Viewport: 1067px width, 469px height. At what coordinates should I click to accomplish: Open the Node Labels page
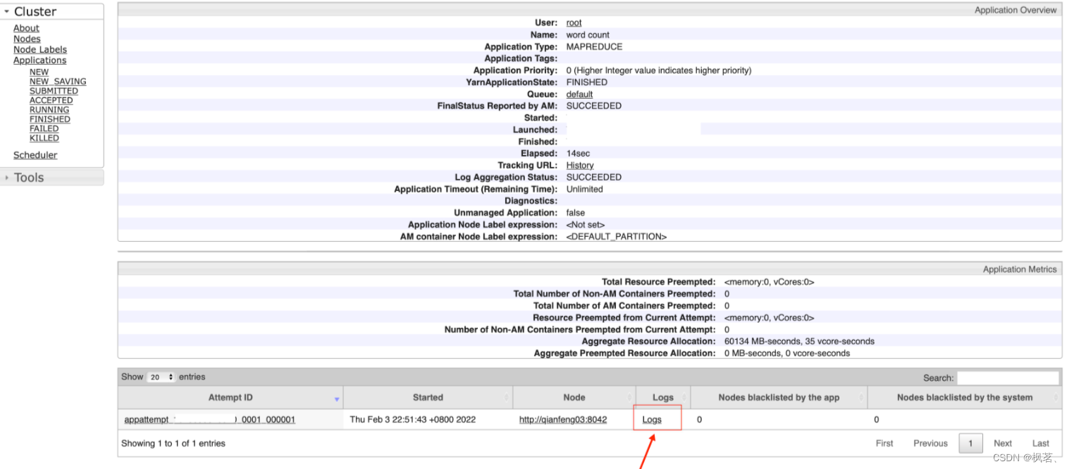39,49
